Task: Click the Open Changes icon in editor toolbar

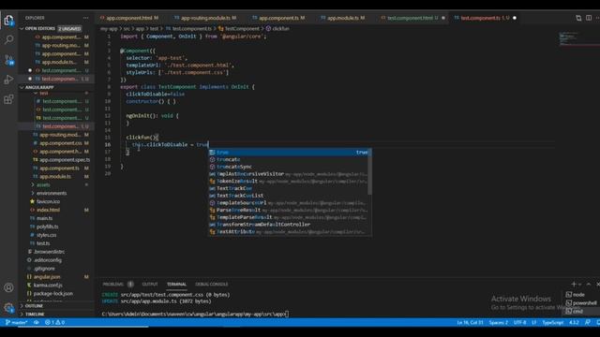Action: [578, 18]
